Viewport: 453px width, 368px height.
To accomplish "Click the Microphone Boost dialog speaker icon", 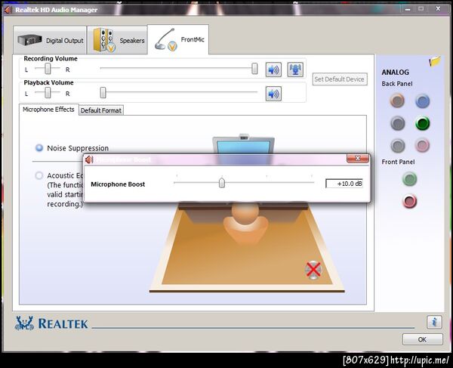I will point(89,159).
